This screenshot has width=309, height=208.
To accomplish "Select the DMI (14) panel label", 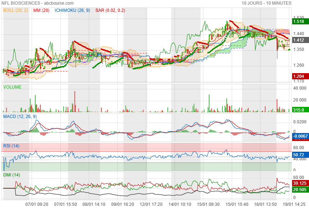I will click(x=11, y=175).
